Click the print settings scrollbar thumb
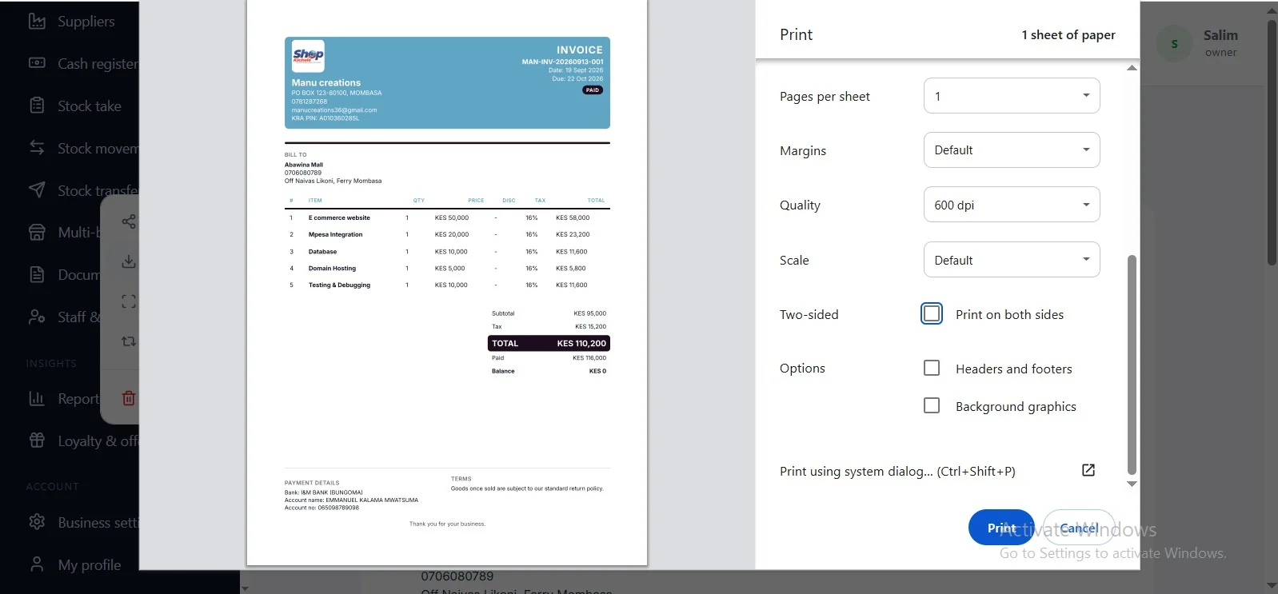The height and width of the screenshot is (594, 1278). coord(1132,365)
